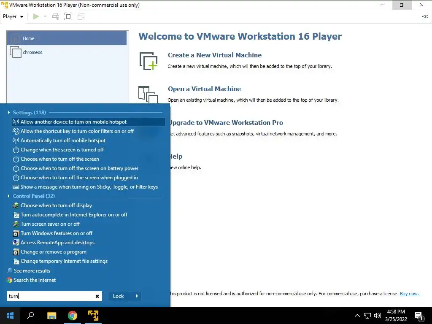Click the Buy now link

pos(409,294)
